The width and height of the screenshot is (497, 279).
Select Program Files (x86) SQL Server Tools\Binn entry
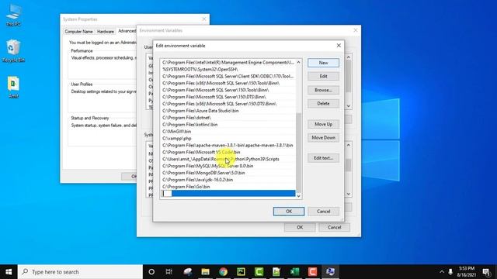pos(228,83)
